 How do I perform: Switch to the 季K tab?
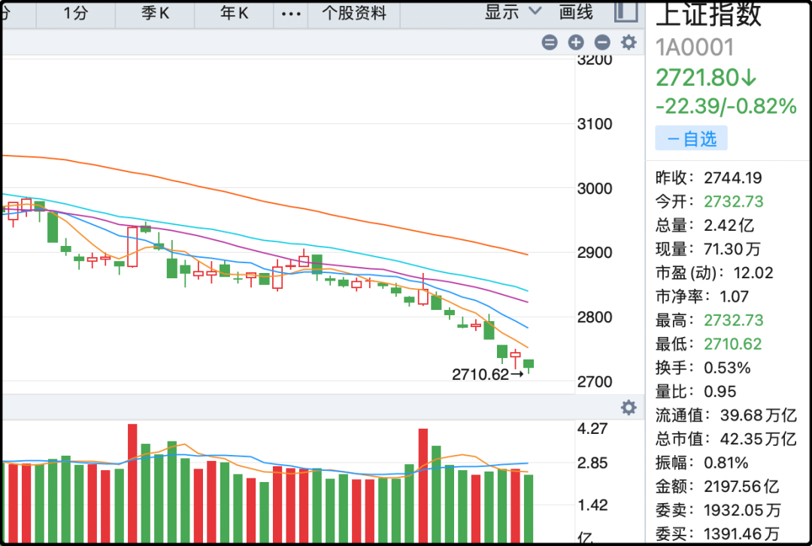(x=154, y=14)
